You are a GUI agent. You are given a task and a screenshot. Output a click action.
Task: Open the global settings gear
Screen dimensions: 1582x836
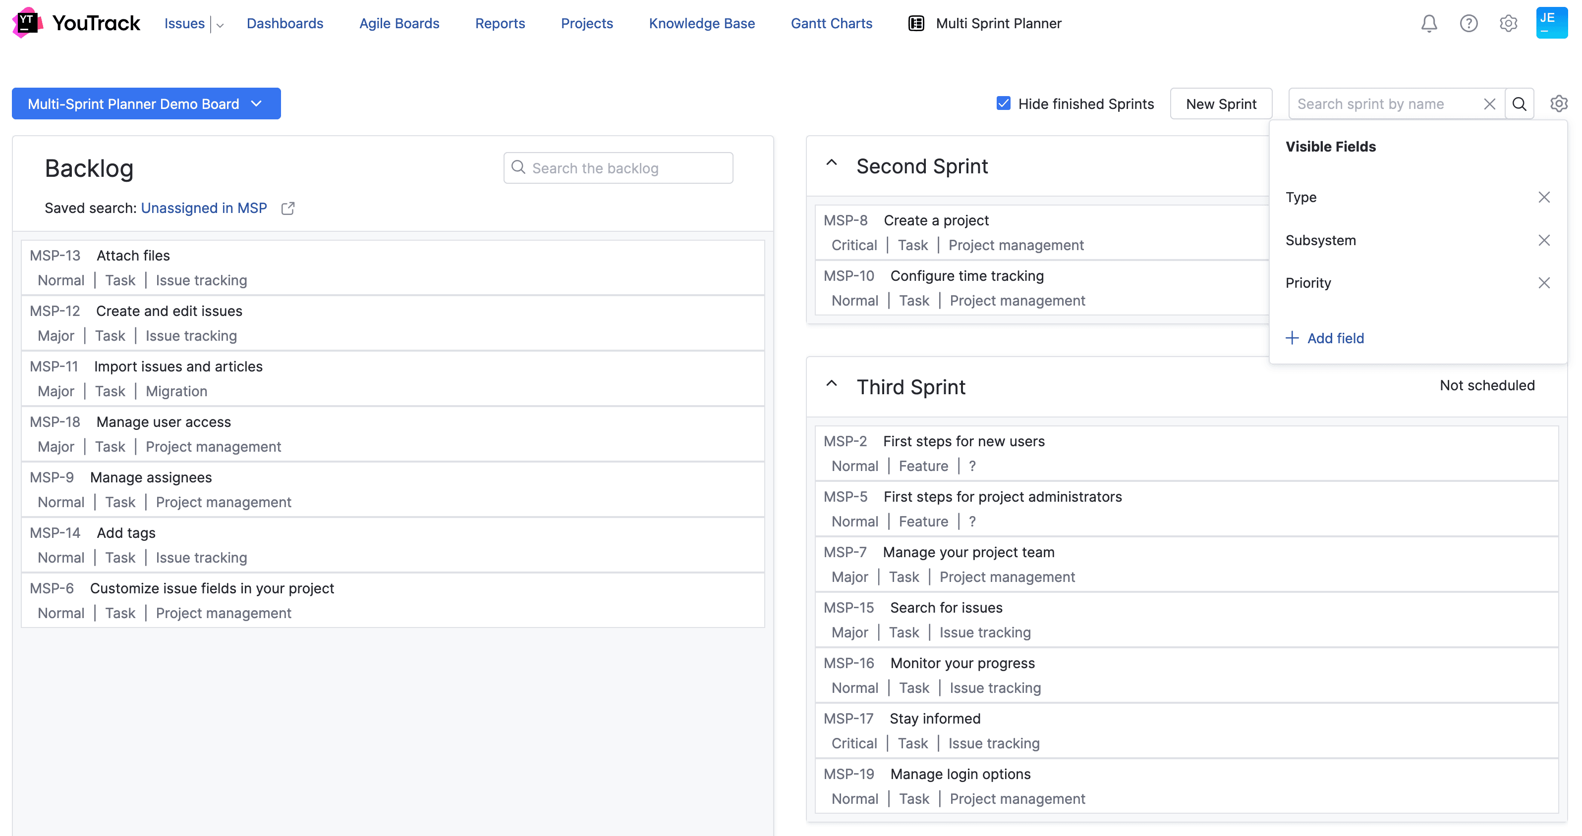(x=1508, y=23)
